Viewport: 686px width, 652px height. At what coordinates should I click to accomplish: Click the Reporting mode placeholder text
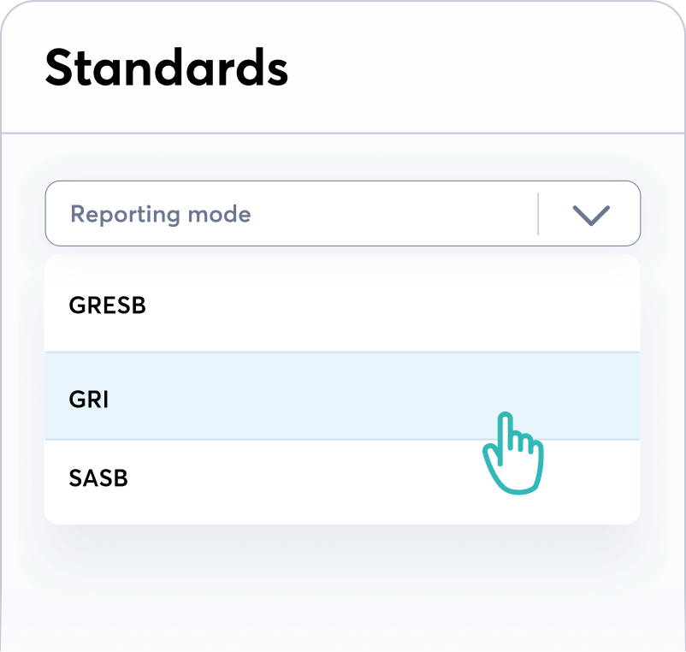coord(160,214)
